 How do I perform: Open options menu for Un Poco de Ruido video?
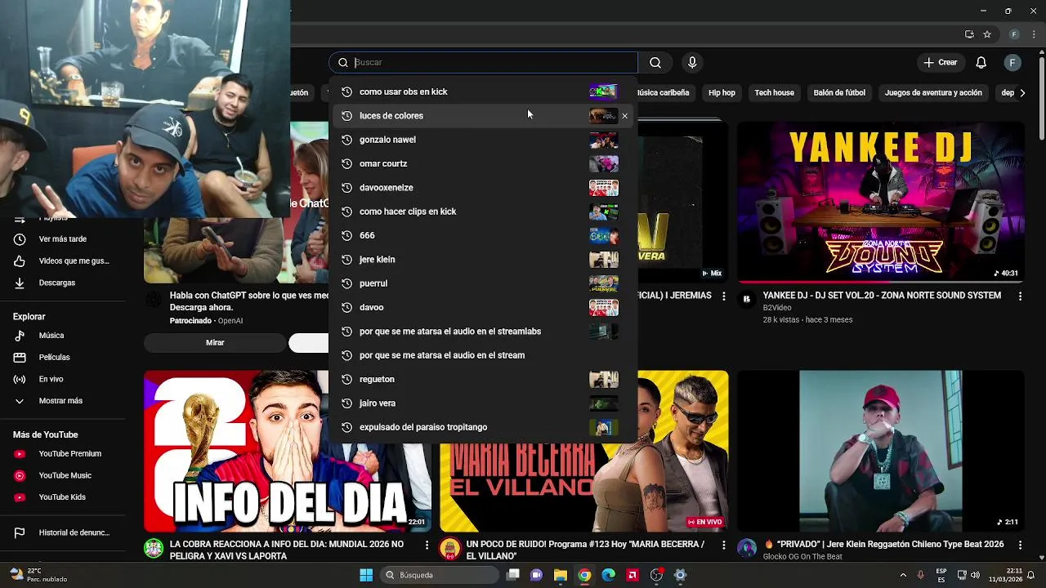coord(723,545)
